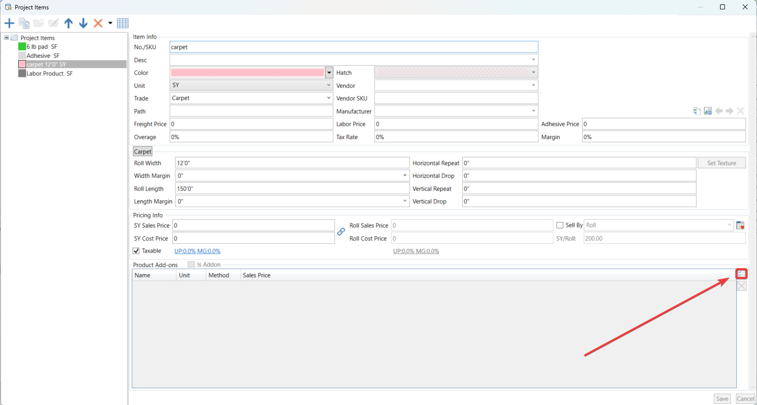This screenshot has height=405, width=757.
Task: Click the greyed new folder icon in toolbar
Action: [39, 23]
